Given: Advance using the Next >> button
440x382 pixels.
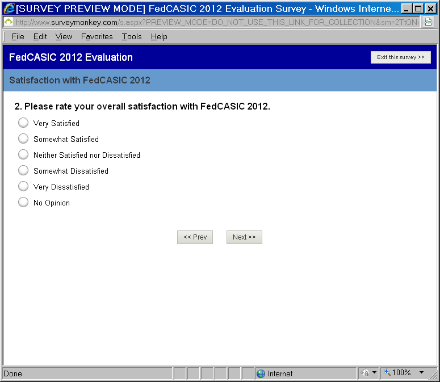Looking at the screenshot, I should pos(245,237).
